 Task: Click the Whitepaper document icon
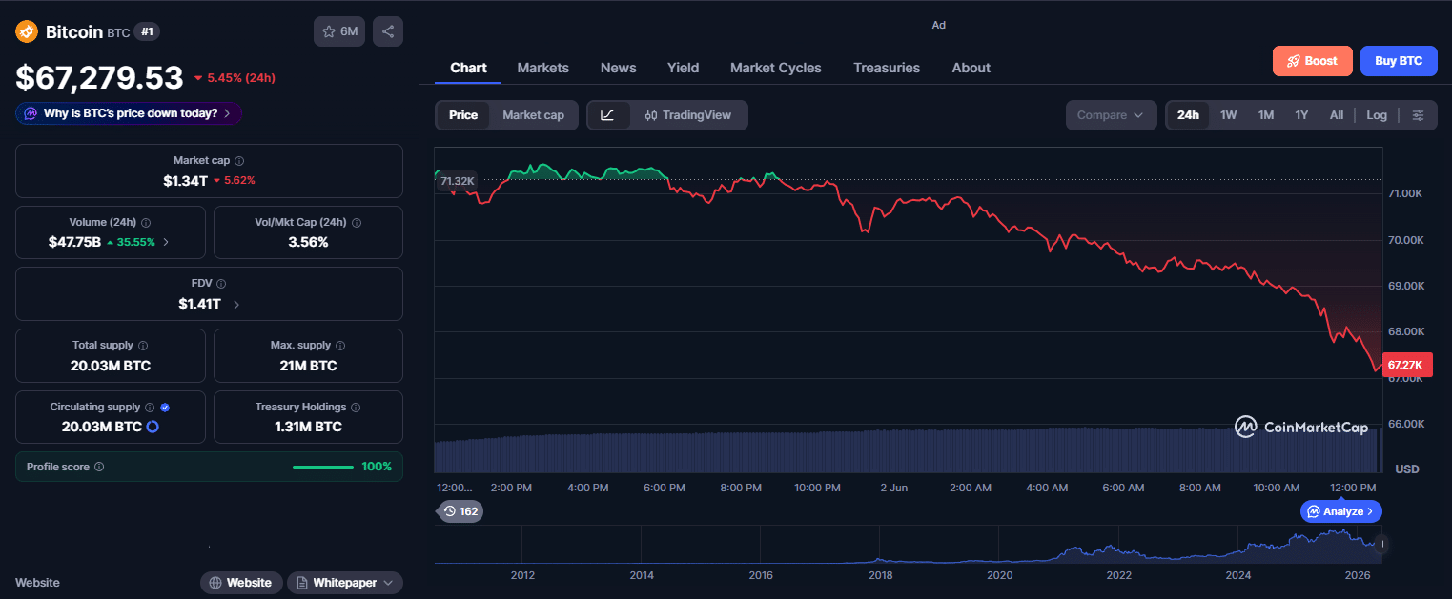pyautogui.click(x=301, y=583)
